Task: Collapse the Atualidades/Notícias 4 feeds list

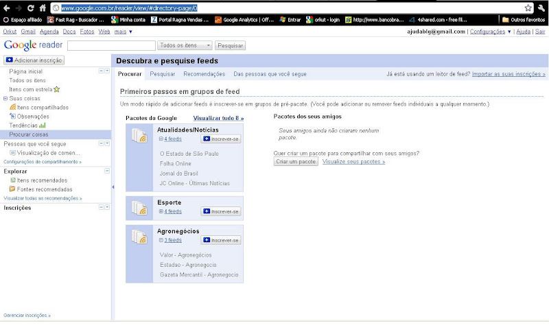Action: tap(161, 139)
